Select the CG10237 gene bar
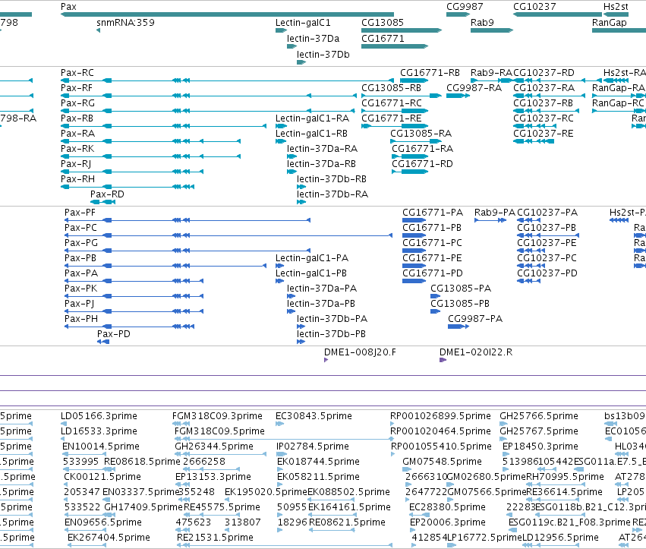The height and width of the screenshot is (549, 646). click(557, 14)
